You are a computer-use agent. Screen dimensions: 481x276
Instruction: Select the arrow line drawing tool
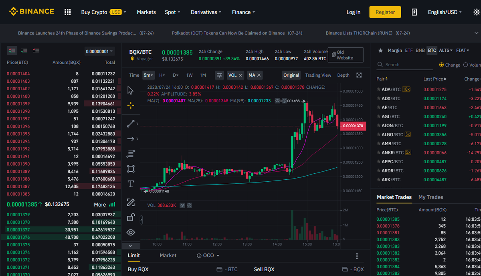pos(131,139)
